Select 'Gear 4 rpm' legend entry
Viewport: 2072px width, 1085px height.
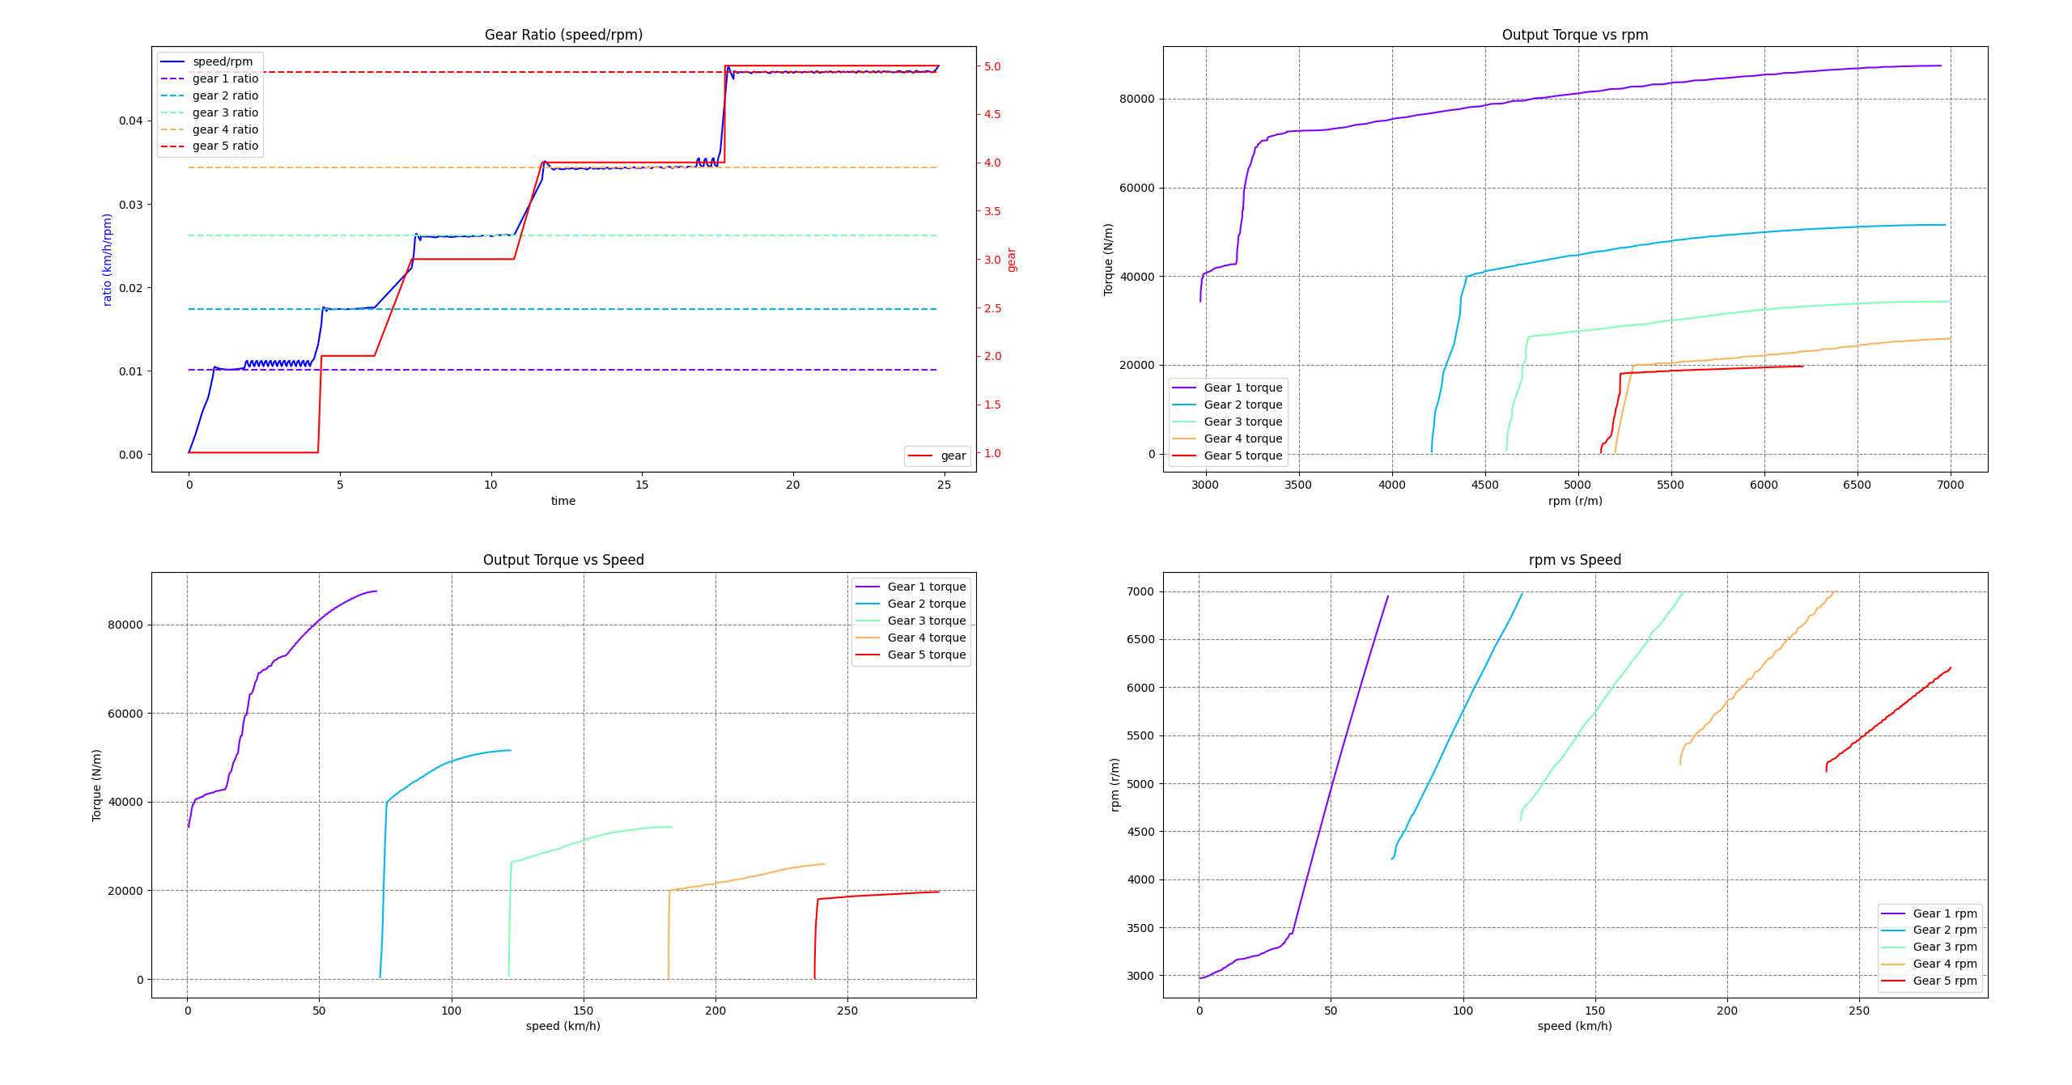click(1930, 964)
